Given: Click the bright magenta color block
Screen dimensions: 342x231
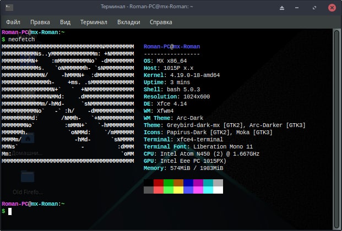Looking at the screenshot, I should point(198,190).
